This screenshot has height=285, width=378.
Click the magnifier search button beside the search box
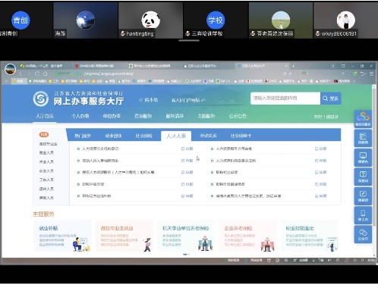click(x=331, y=99)
